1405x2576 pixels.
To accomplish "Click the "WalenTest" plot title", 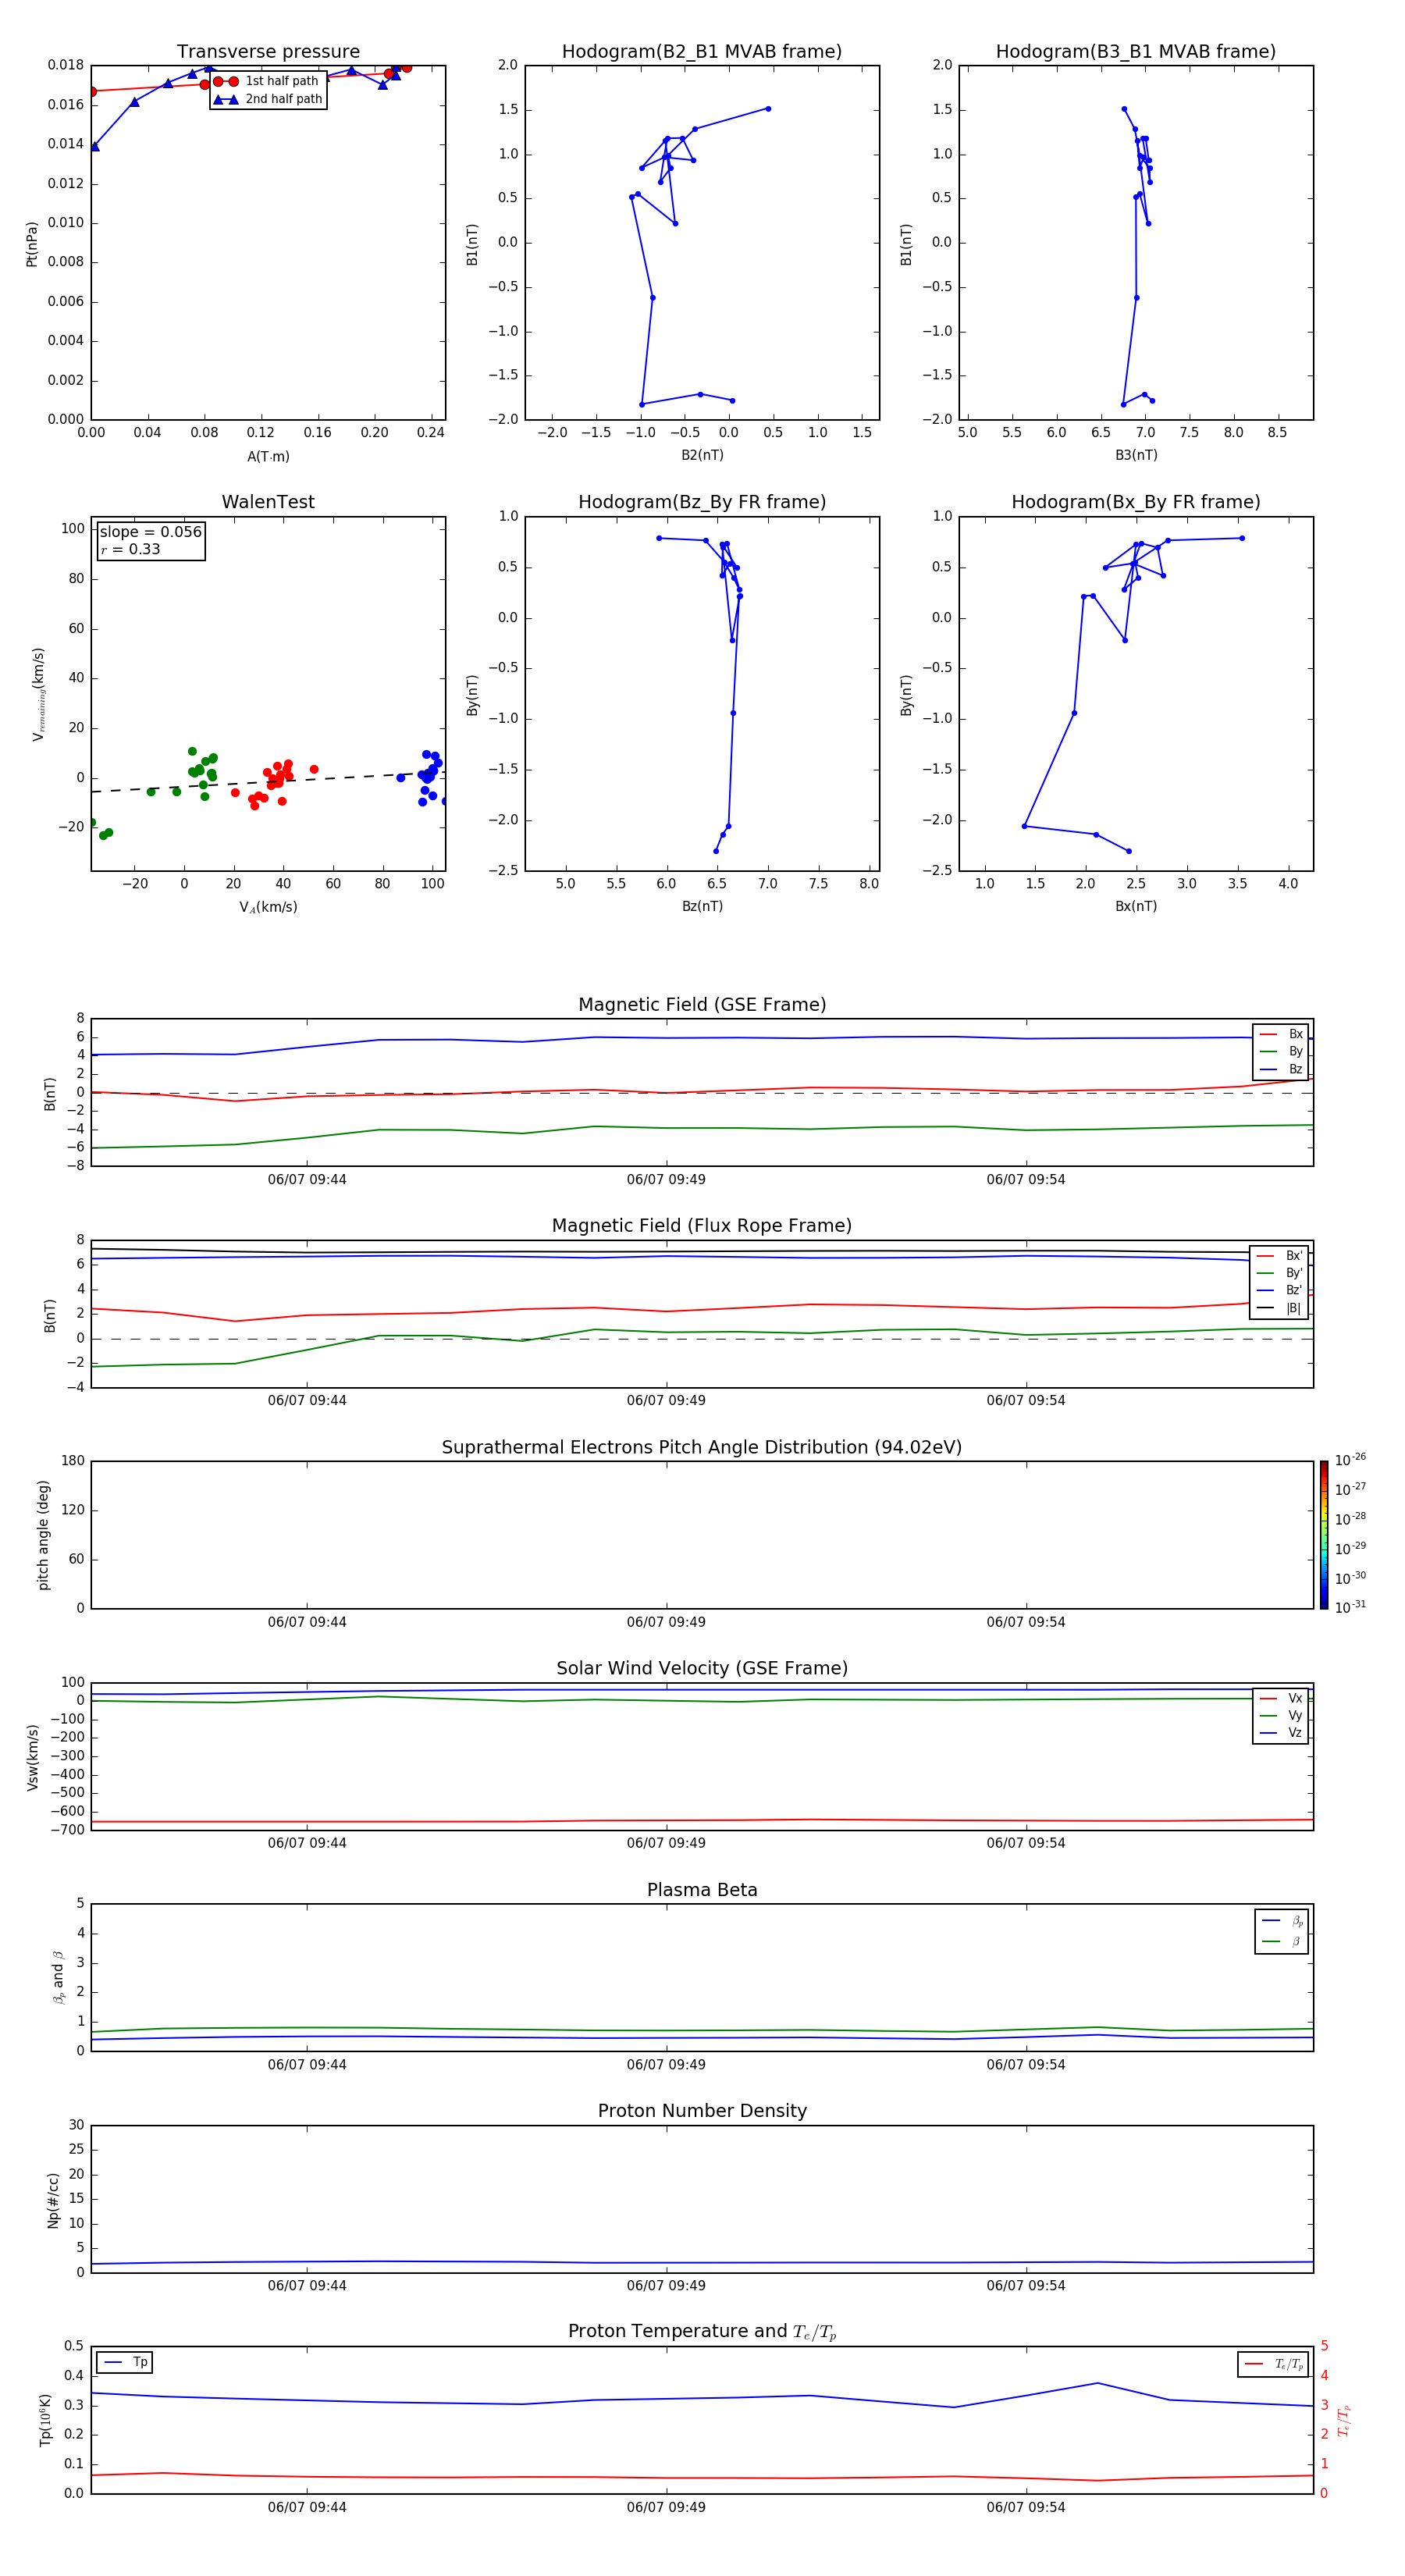I will click(268, 502).
